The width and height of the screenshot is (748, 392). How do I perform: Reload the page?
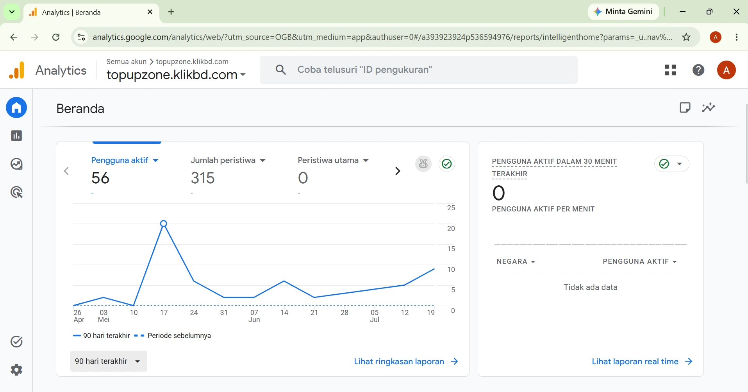click(x=56, y=37)
